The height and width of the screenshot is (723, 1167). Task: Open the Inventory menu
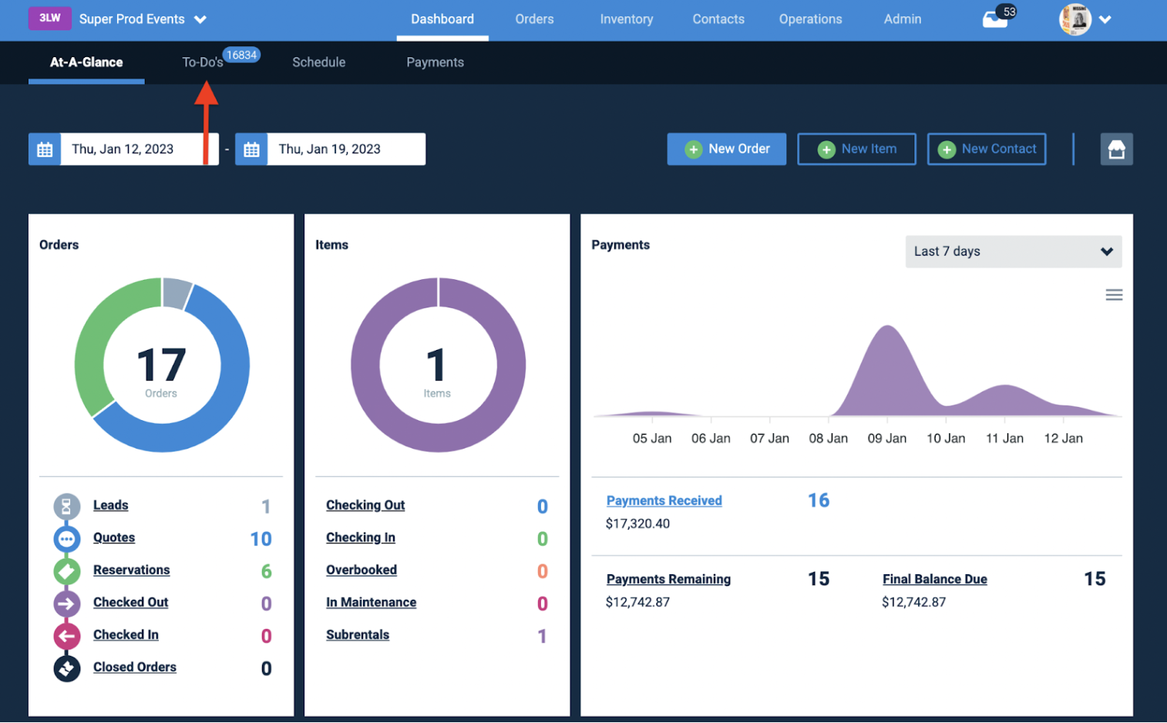click(626, 19)
